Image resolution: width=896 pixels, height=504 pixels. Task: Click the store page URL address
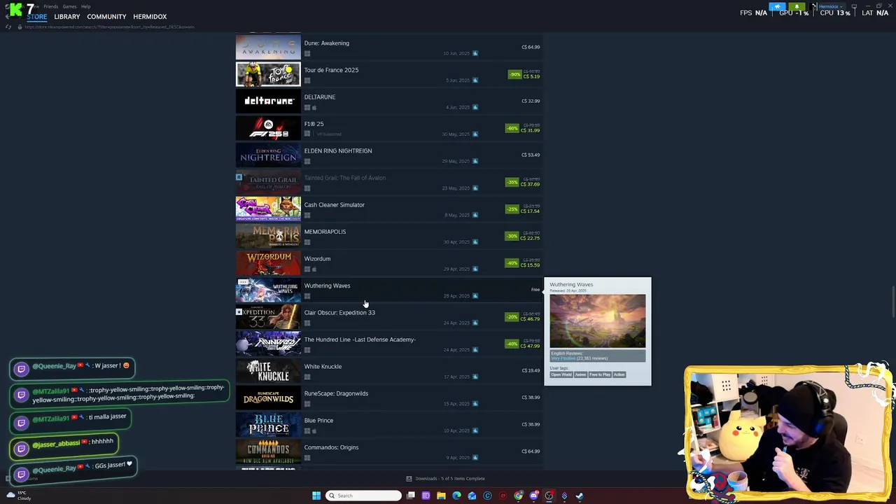pyautogui.click(x=110, y=27)
